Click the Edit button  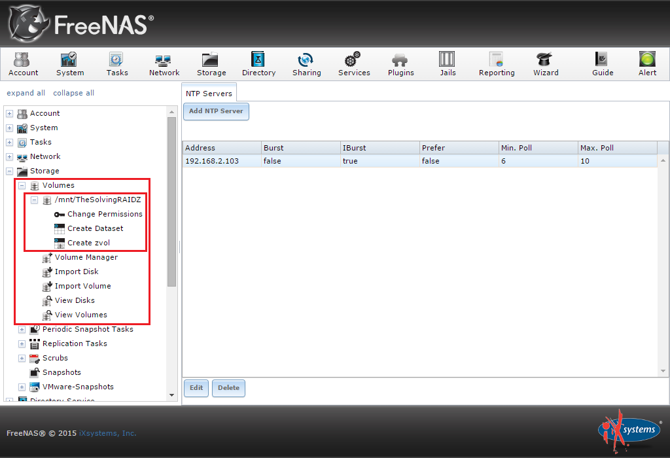tap(196, 388)
